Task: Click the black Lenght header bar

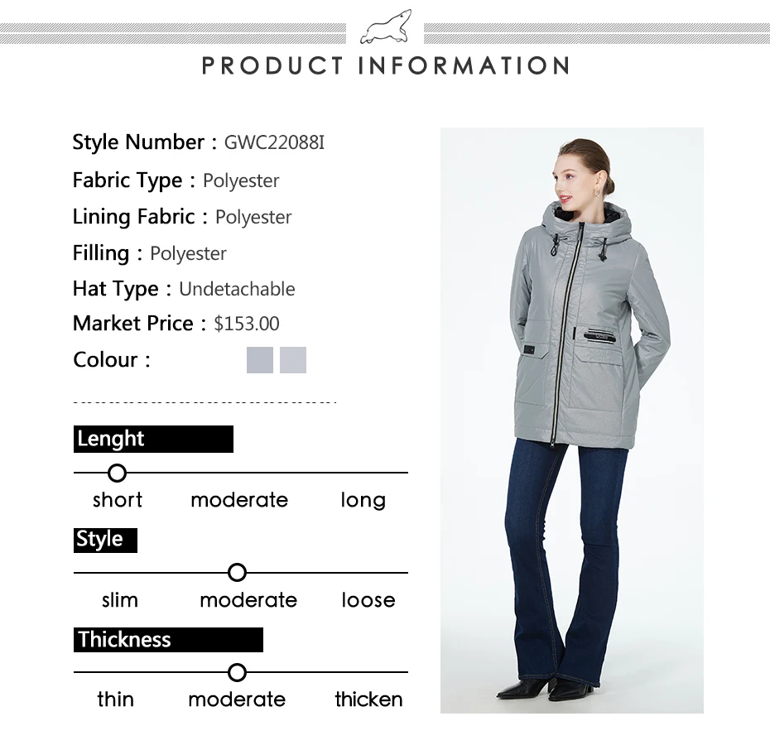Action: (153, 439)
